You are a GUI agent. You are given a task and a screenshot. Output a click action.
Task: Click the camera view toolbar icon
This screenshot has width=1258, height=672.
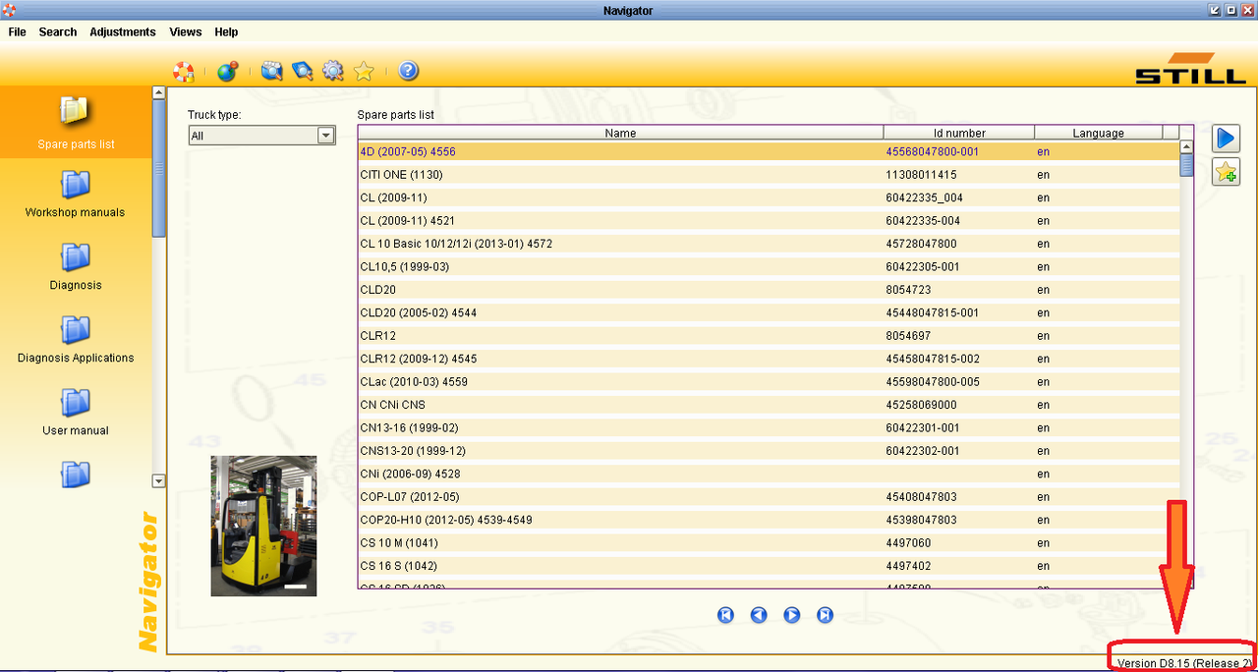coord(272,71)
